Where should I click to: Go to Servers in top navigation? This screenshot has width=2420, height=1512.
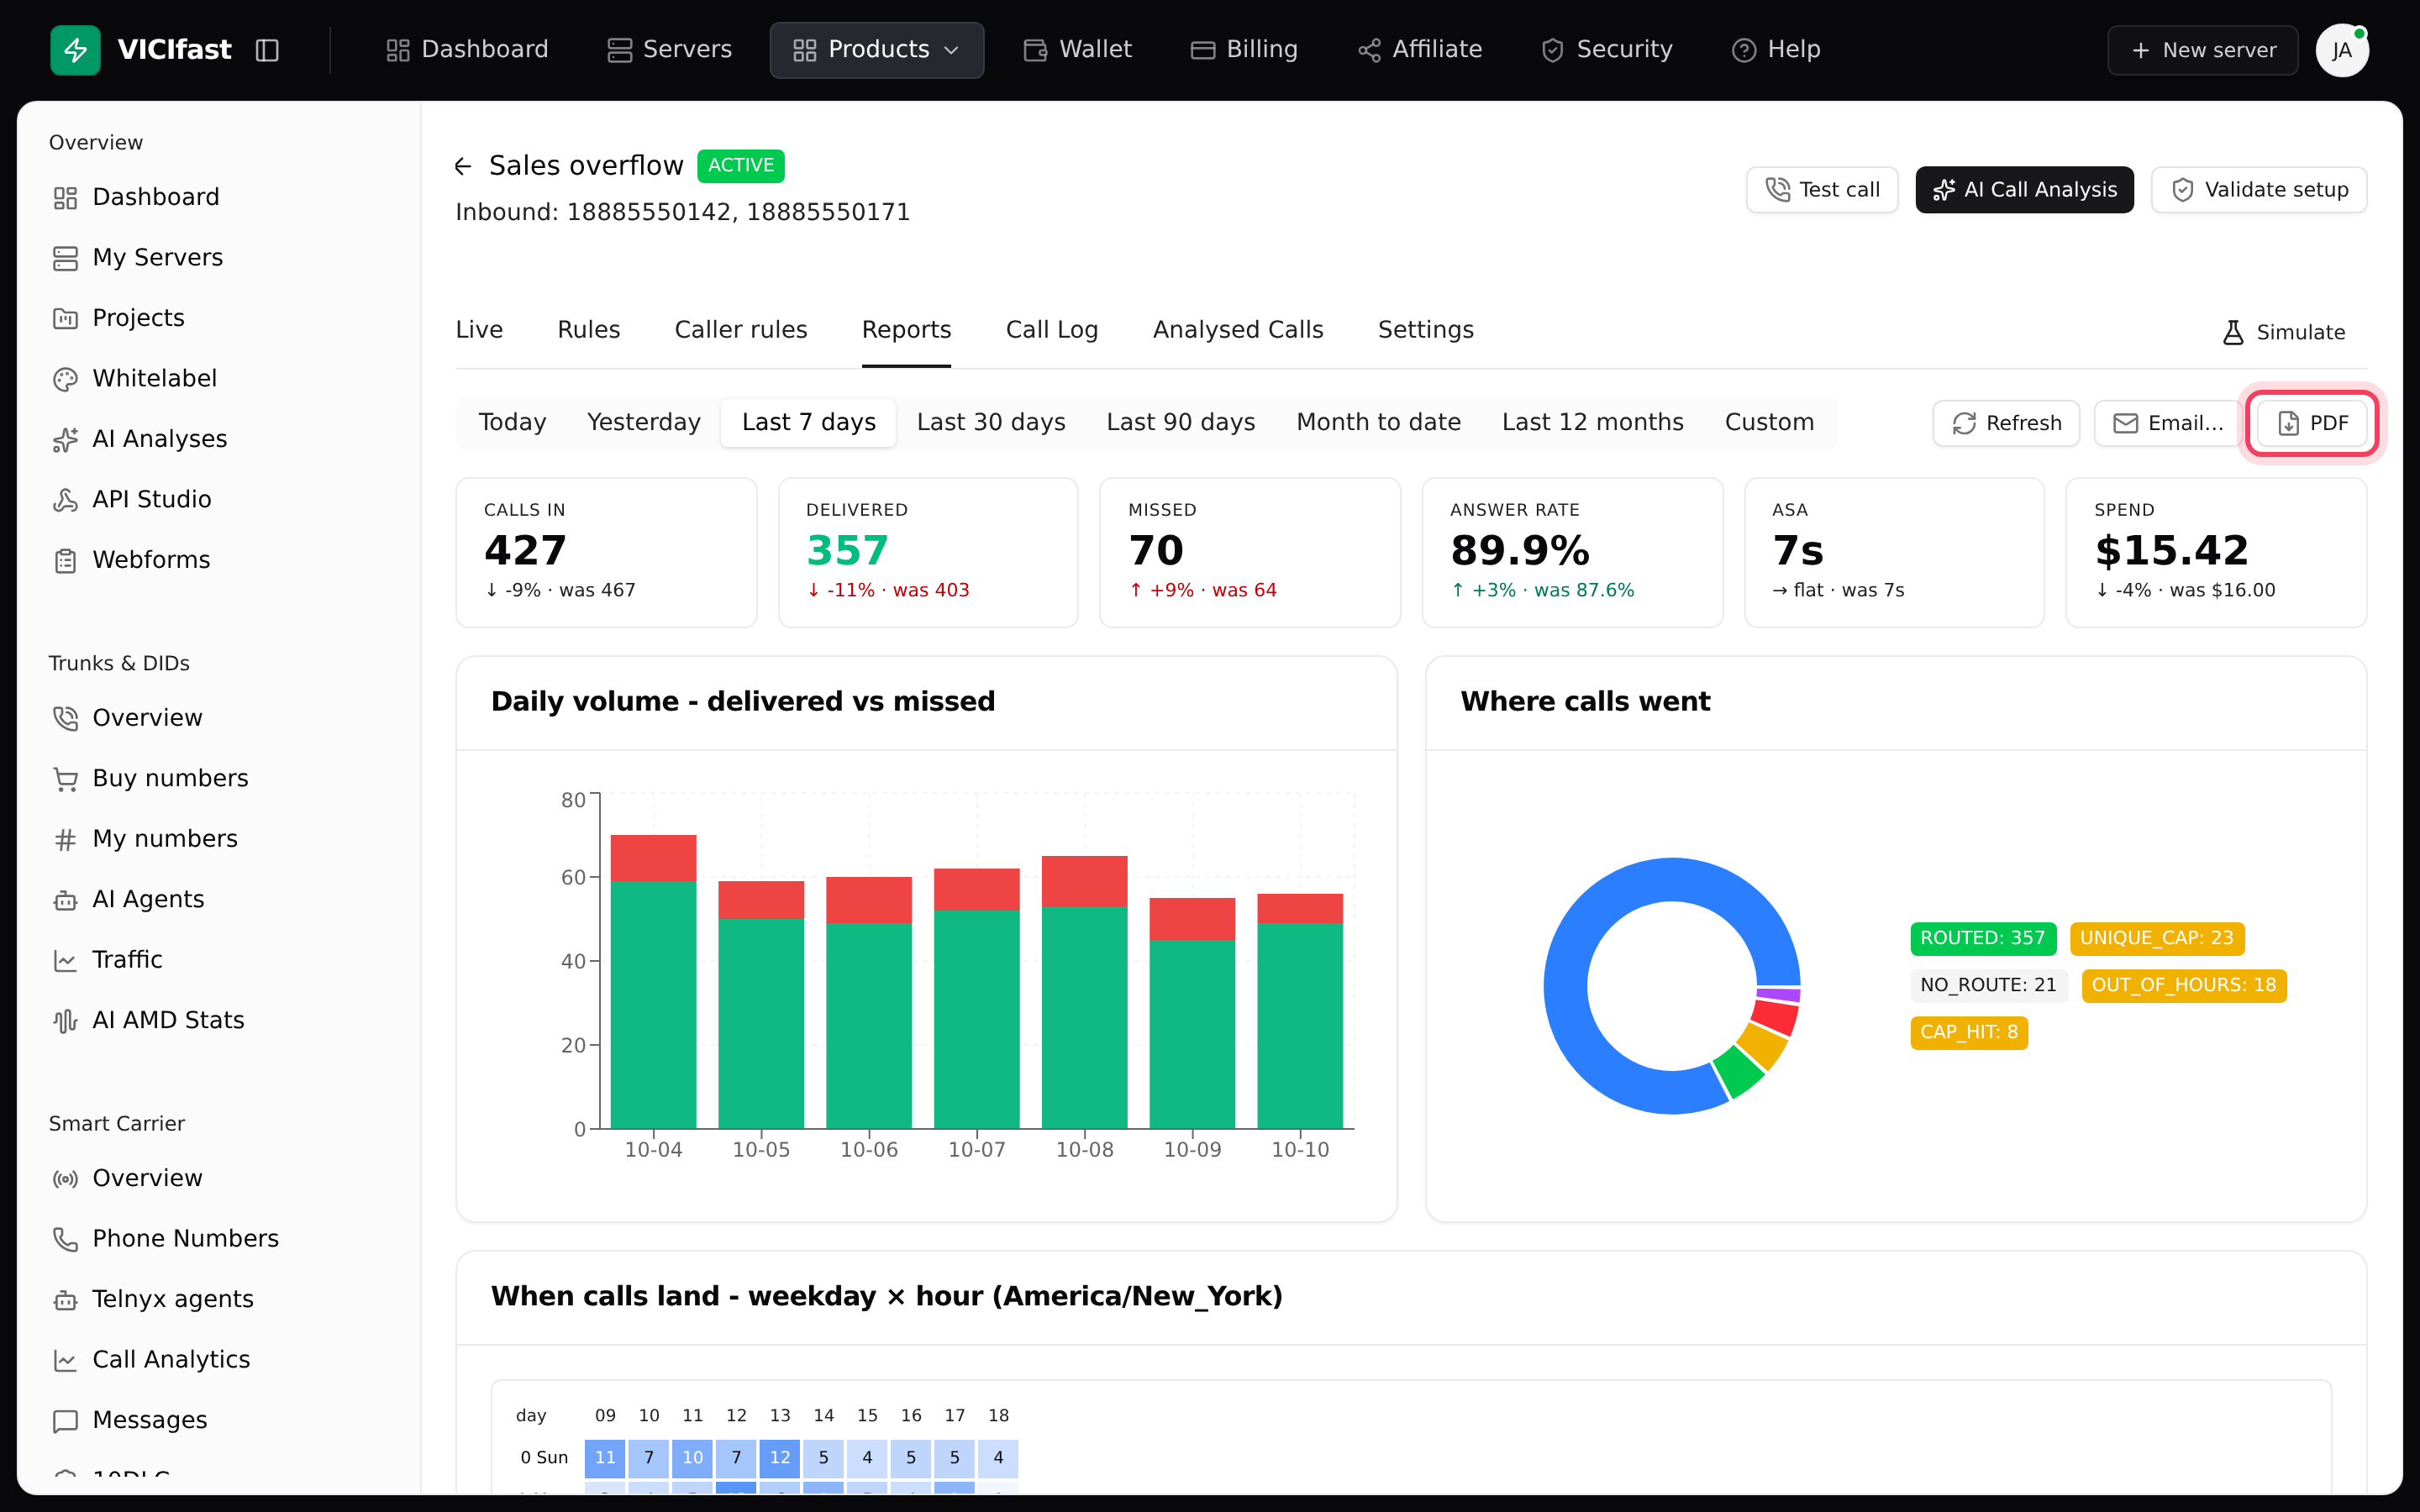pyautogui.click(x=669, y=50)
